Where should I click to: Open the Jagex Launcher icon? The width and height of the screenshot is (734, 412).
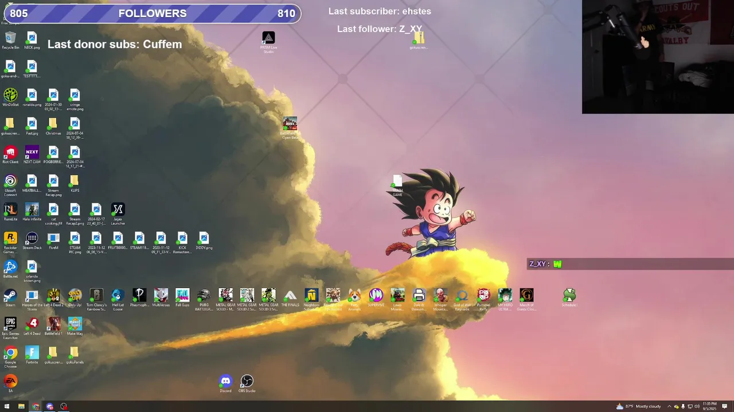[118, 214]
